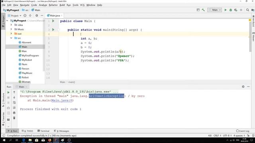Toggle scroll to end in Run console
This screenshot has height=143, width=255.
pyautogui.click(x=14, y=108)
